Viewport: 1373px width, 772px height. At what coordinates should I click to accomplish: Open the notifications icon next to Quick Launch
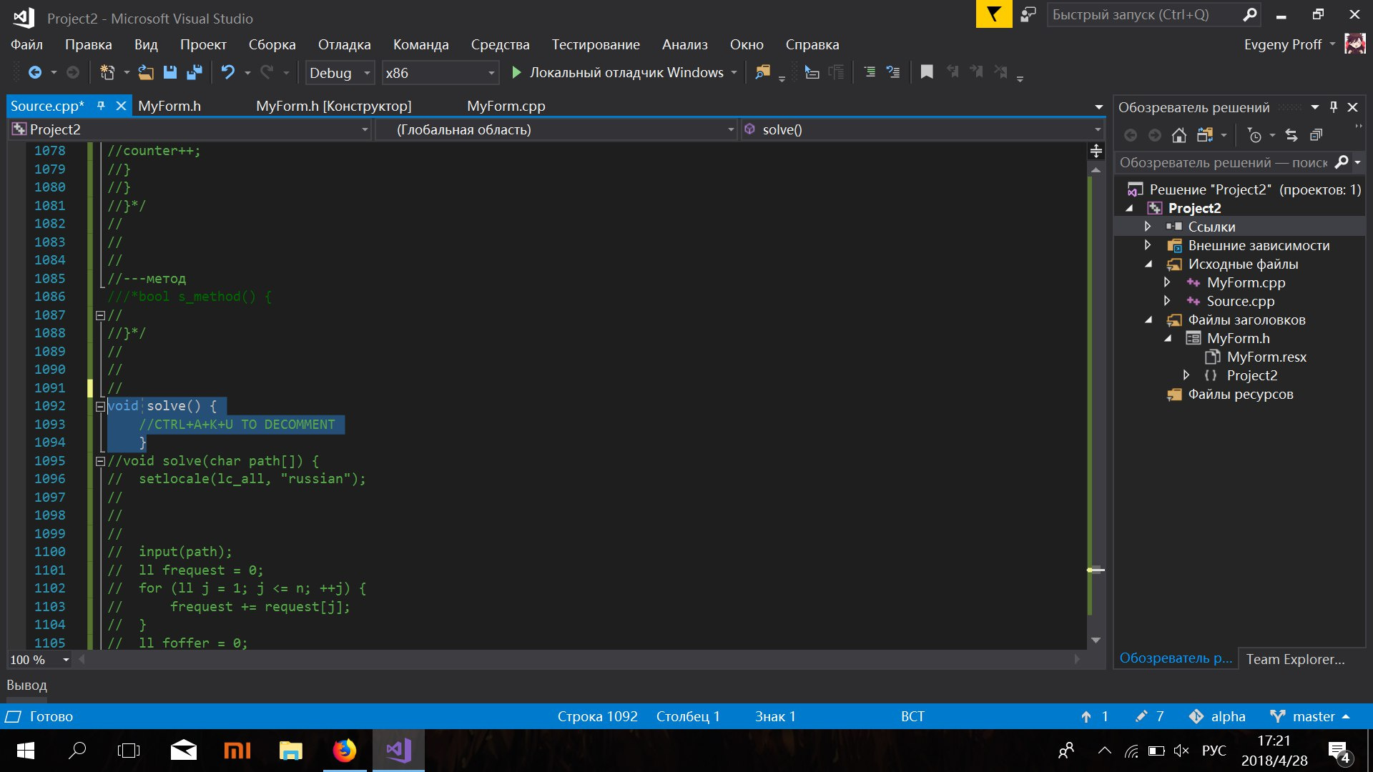[1028, 14]
